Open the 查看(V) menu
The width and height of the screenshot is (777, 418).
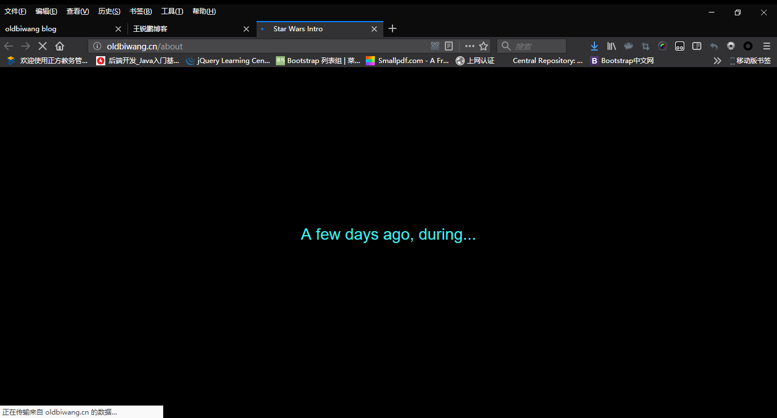[x=77, y=11]
